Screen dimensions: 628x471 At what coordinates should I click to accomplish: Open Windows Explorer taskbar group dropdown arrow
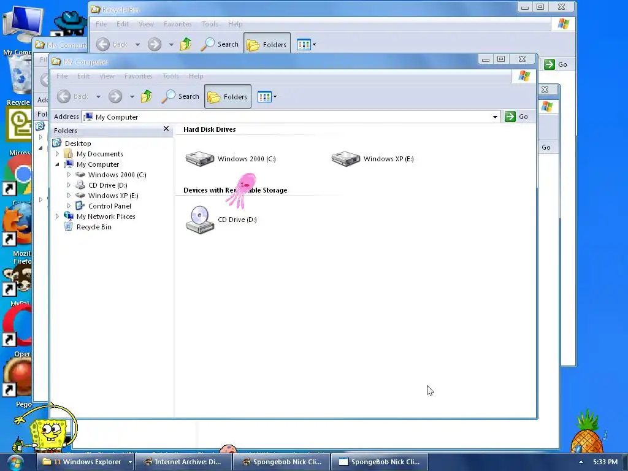click(130, 462)
